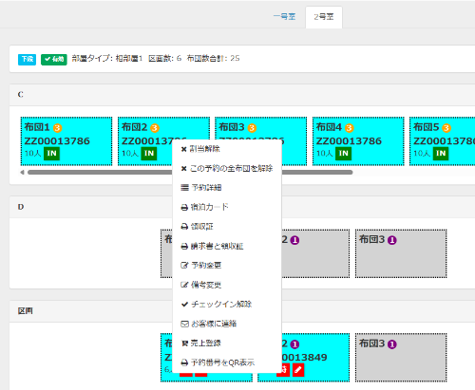Click purple badge 1 on 区画 布団3
475x390 pixels.
392,344
